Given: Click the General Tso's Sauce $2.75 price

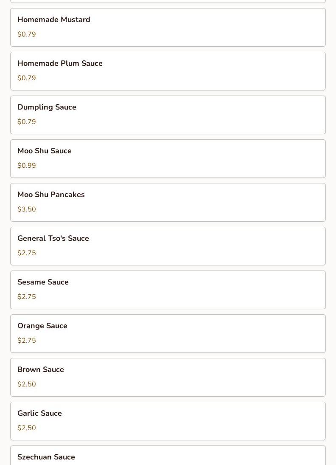Looking at the screenshot, I should [27, 253].
